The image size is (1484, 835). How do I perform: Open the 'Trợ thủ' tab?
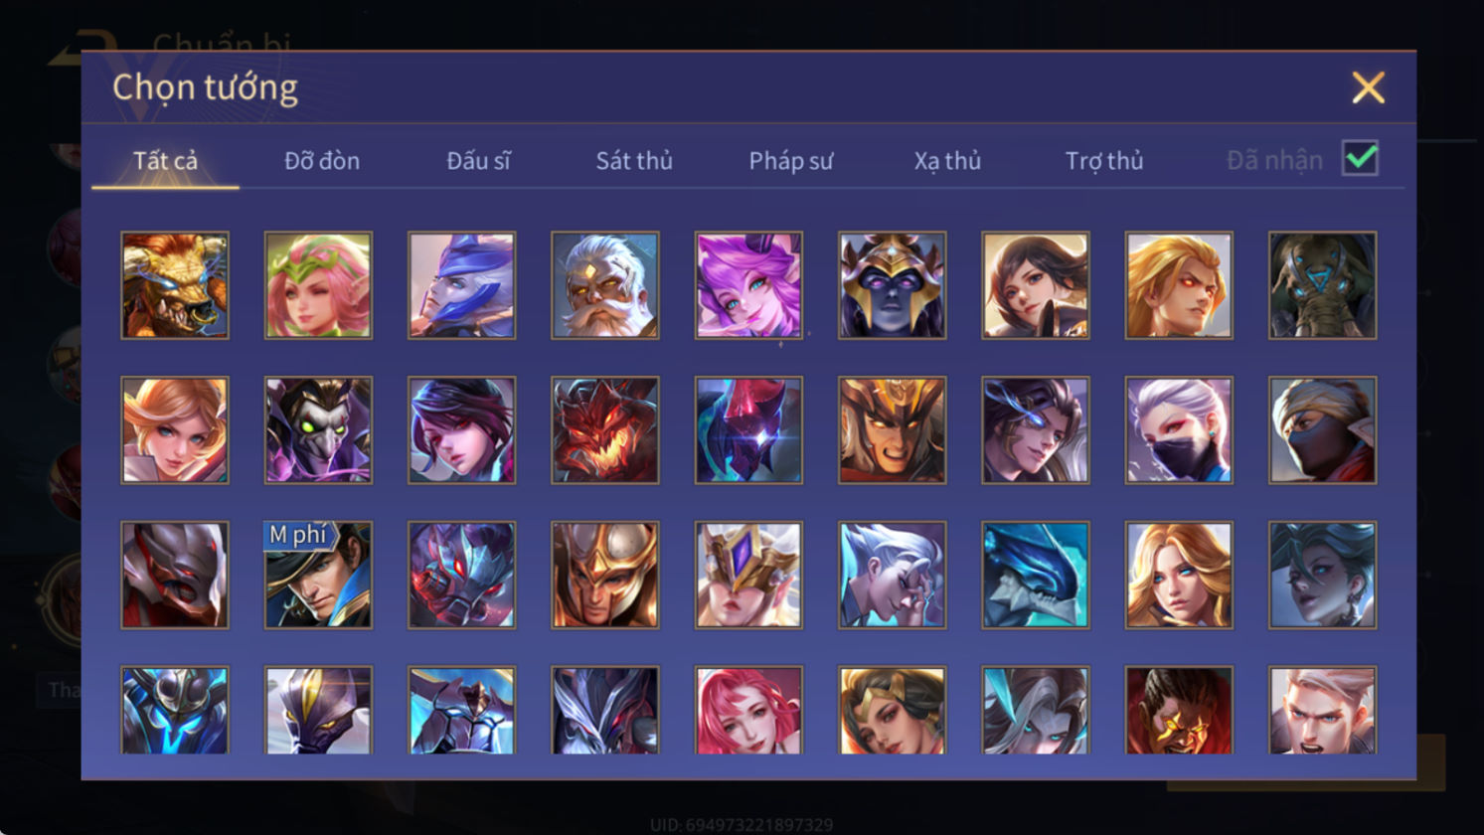(1104, 160)
